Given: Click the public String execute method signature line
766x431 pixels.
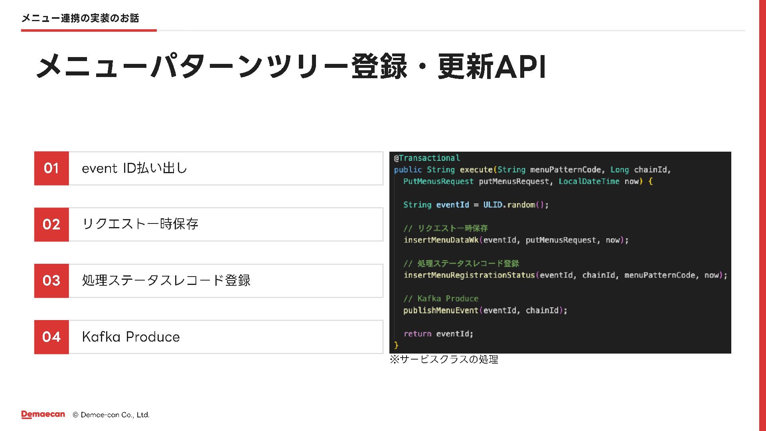Looking at the screenshot, I should click(x=532, y=170).
